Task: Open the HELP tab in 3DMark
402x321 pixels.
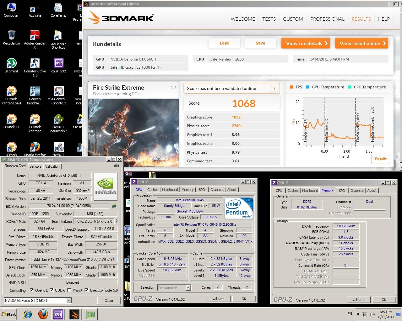Action: click(384, 19)
